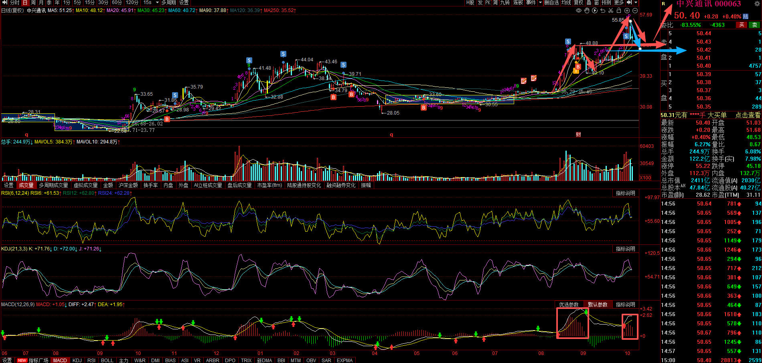762x363 pixels.
Task: Click the second red note event icon
Action: 534,78
